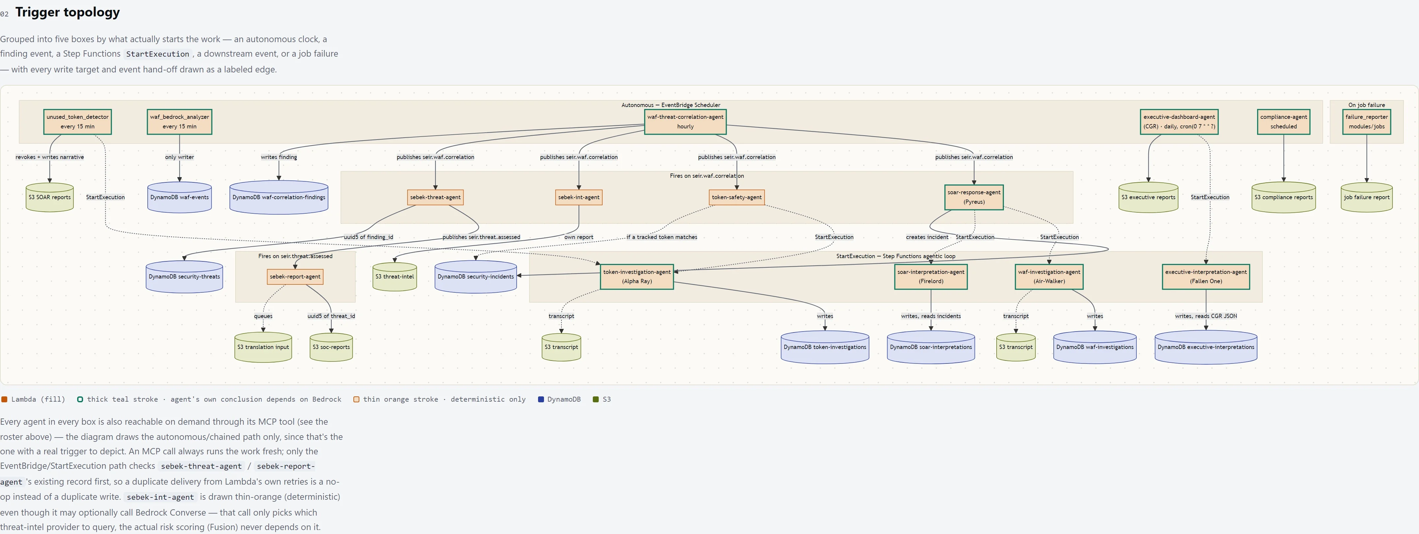Click the S3 compliance reports cylinder
Screen dimensions: 1419x534
click(x=1283, y=197)
